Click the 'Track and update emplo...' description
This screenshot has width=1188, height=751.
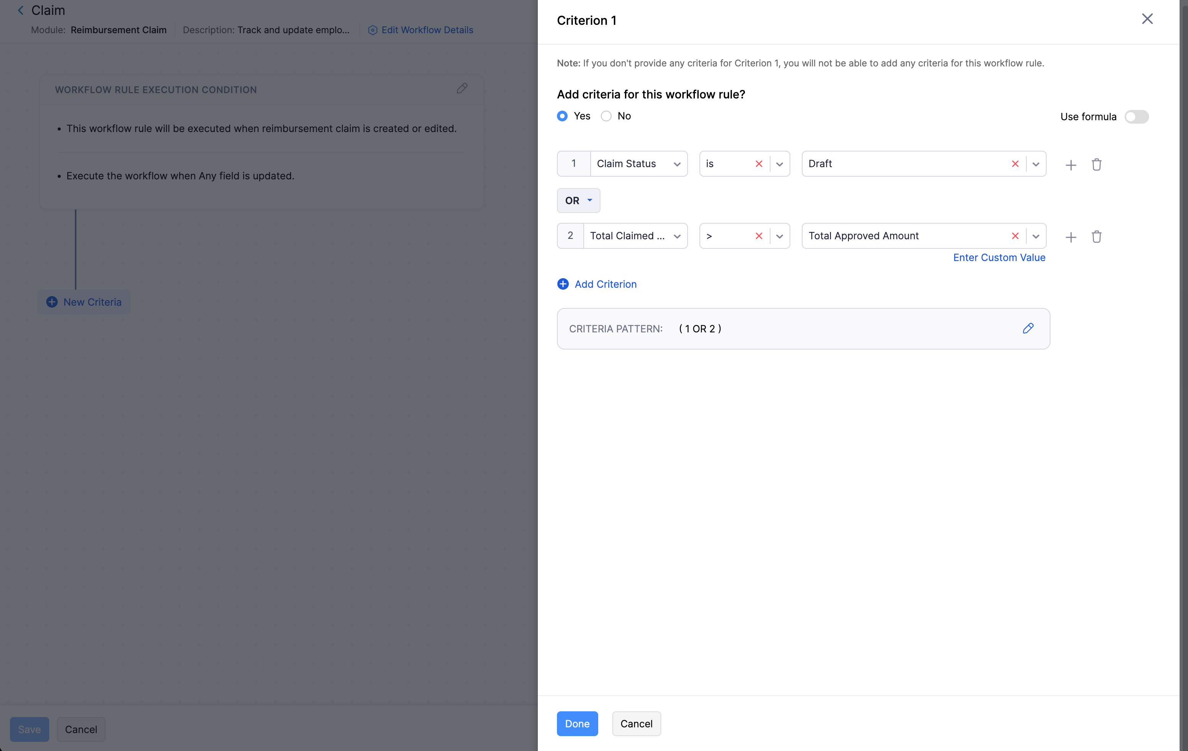point(293,30)
